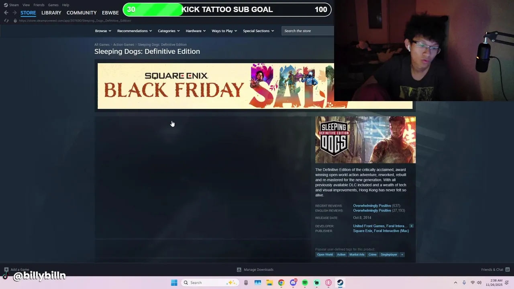
Task: Open Discord from the taskbar
Action: pos(293,283)
